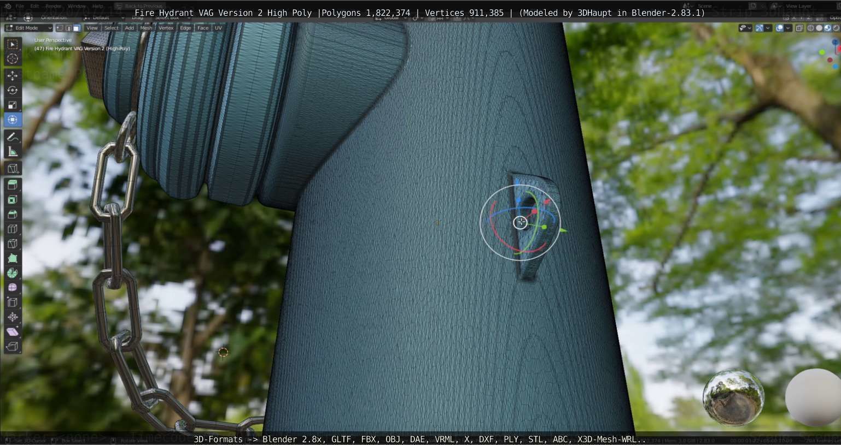Viewport: 841px width, 445px height.
Task: Select the Extrude Region tool
Action: pos(13,186)
